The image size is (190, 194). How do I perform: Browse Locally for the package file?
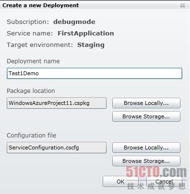click(x=146, y=103)
